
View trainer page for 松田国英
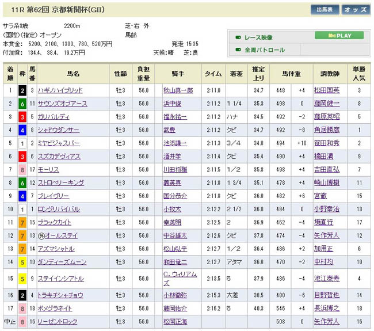pyautogui.click(x=326, y=90)
